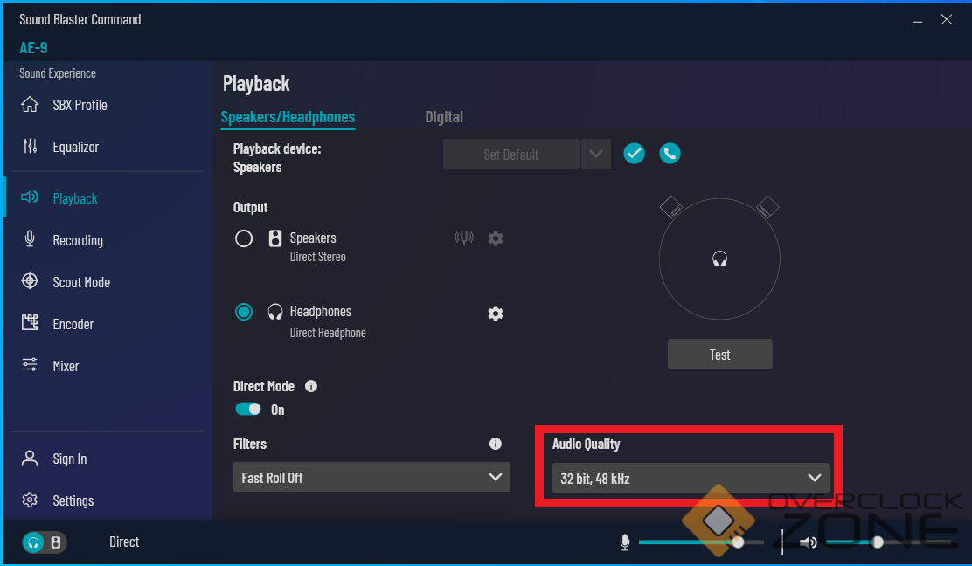Mute the speaker volume icon
Image resolution: width=972 pixels, height=566 pixels.
coord(809,542)
